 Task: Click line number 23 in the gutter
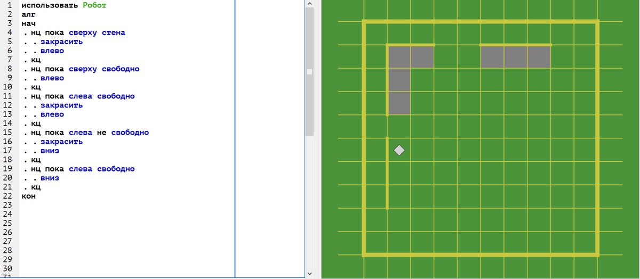click(x=7, y=206)
